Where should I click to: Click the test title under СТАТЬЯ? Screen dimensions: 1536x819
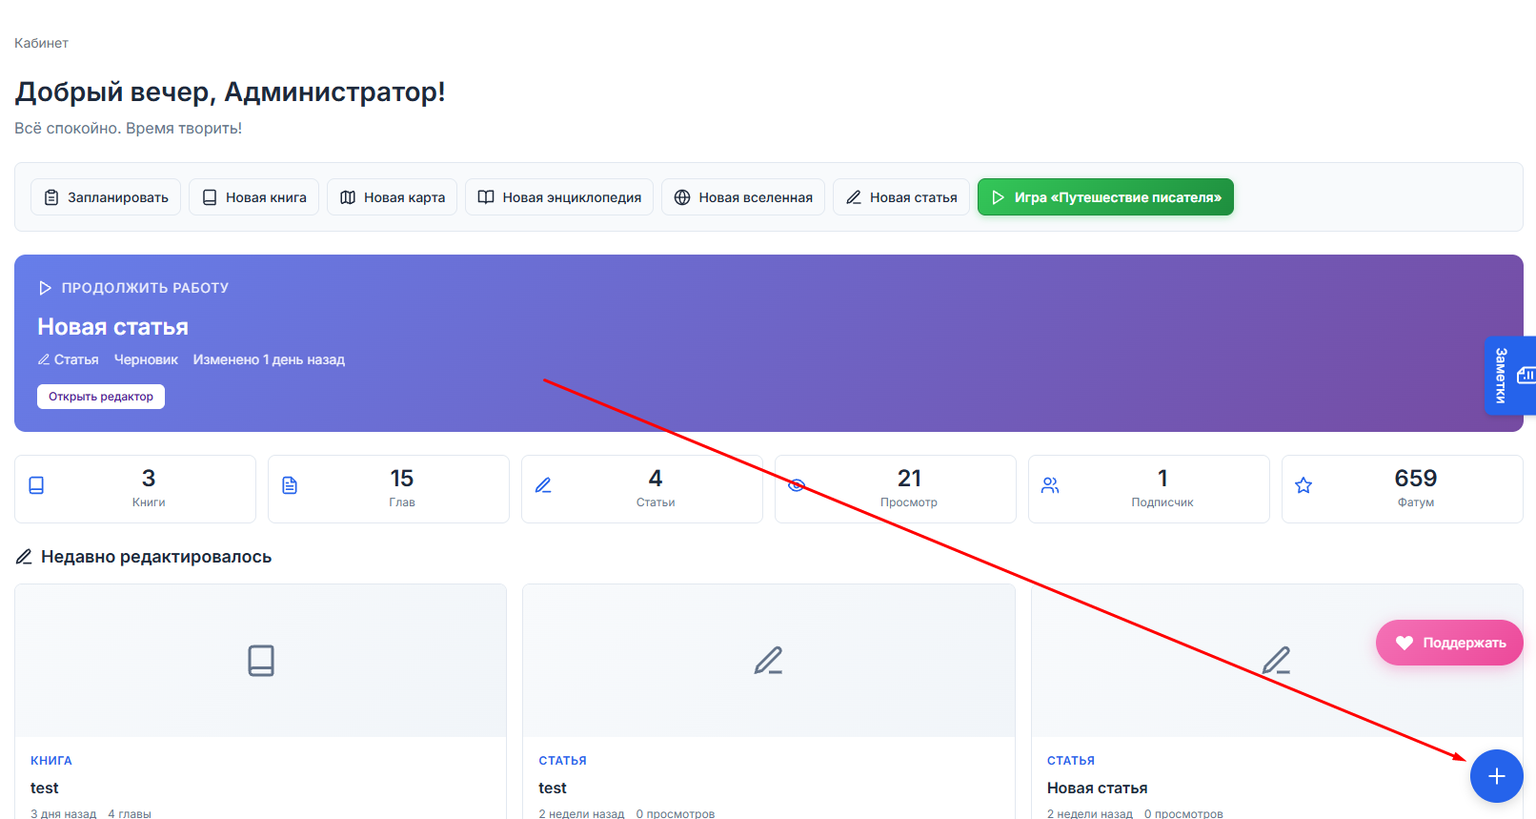tap(553, 788)
